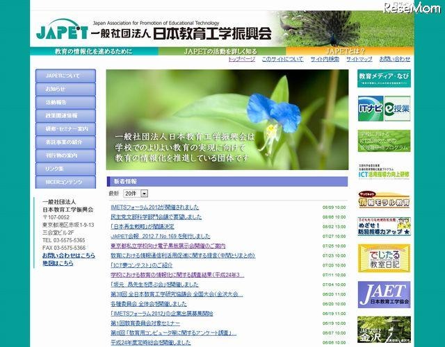The height and width of the screenshot is (347, 445).
Task: Open the JAET 日本教育工学協会 banner
Action: click(384, 294)
